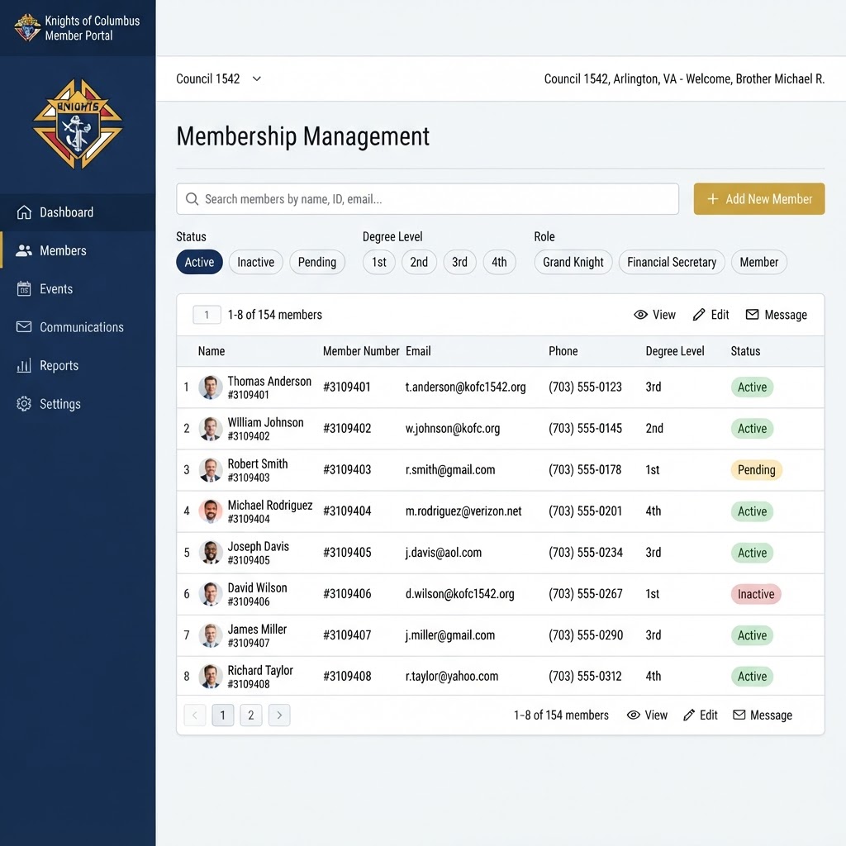
Task: Click David Wilson's Inactive status badge
Action: click(x=756, y=594)
